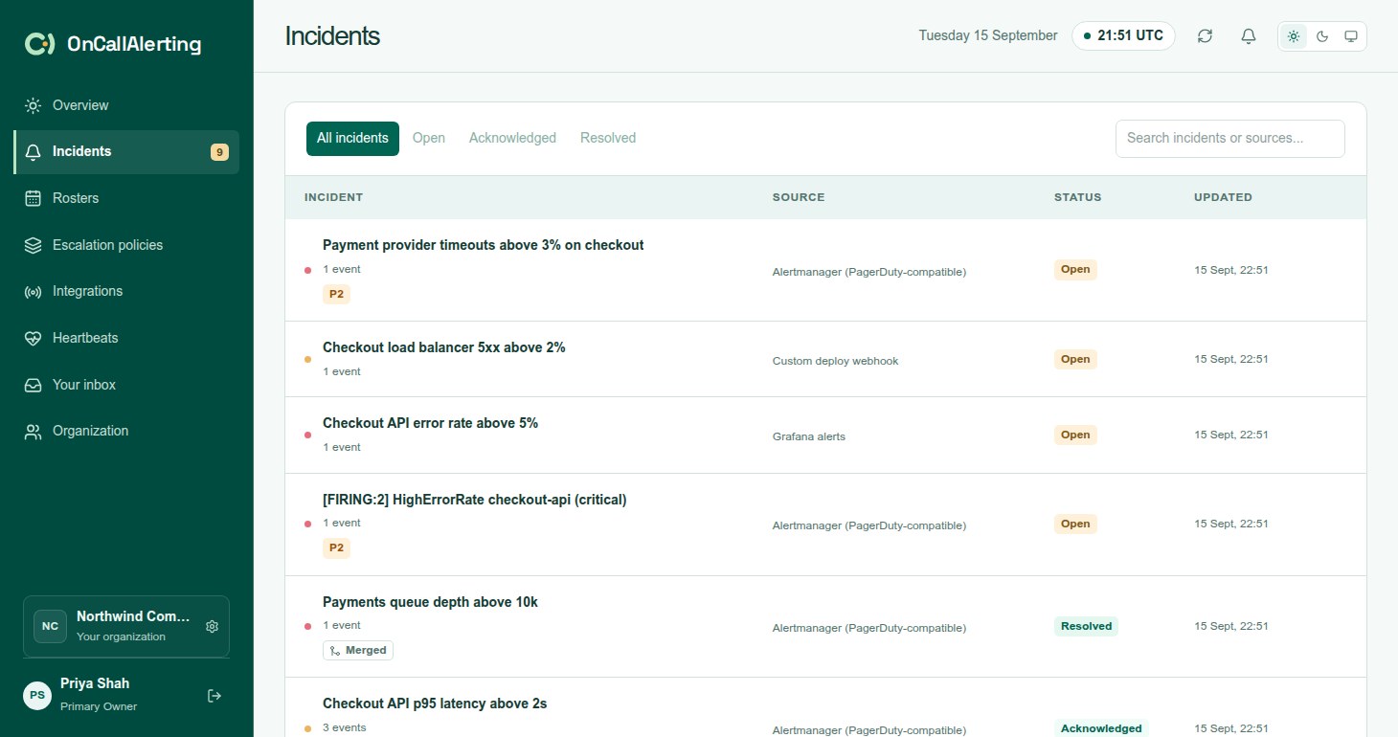The height and width of the screenshot is (737, 1398).
Task: Click the Incidents bell icon in sidebar
Action: pyautogui.click(x=33, y=152)
